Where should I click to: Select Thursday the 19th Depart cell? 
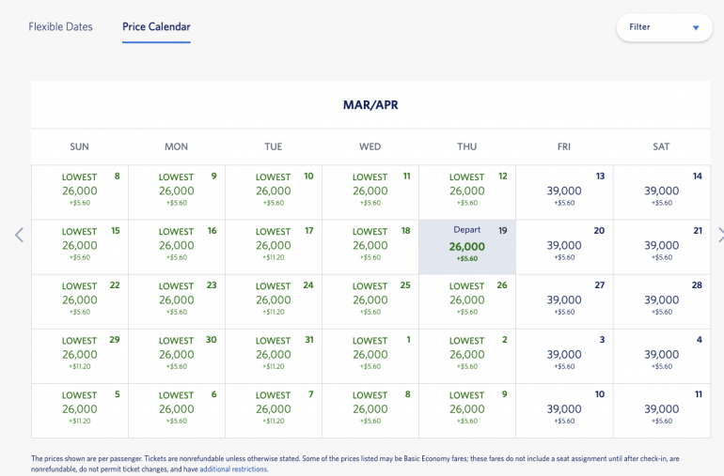467,247
